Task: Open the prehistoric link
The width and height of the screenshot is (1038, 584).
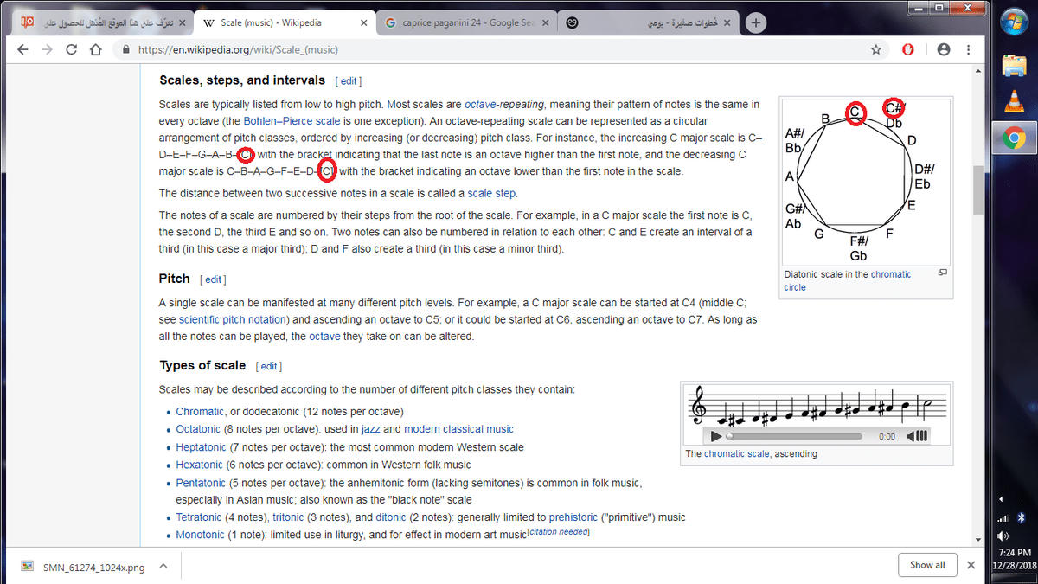Action: (573, 517)
